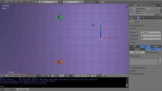
Task: Add a new scene
Action: 79,2
